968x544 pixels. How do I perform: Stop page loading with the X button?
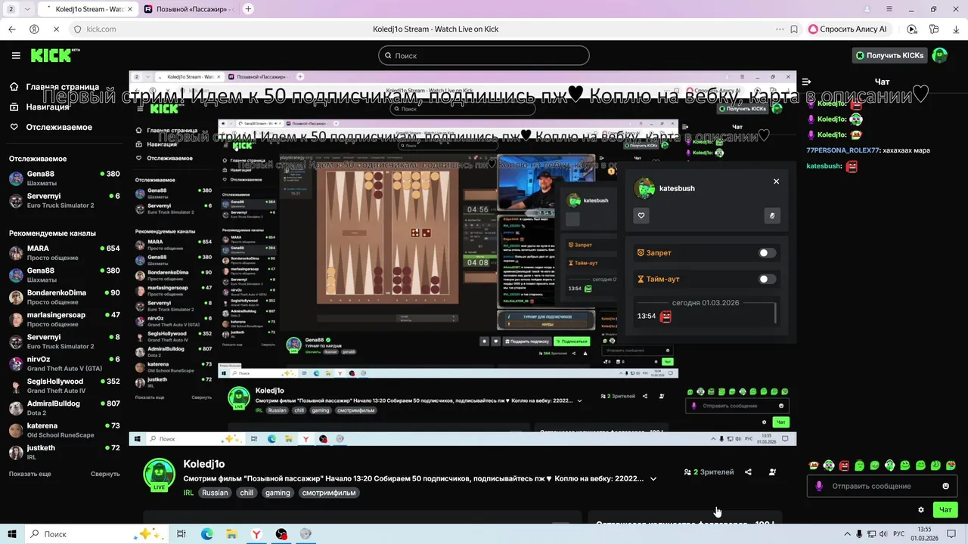click(56, 29)
